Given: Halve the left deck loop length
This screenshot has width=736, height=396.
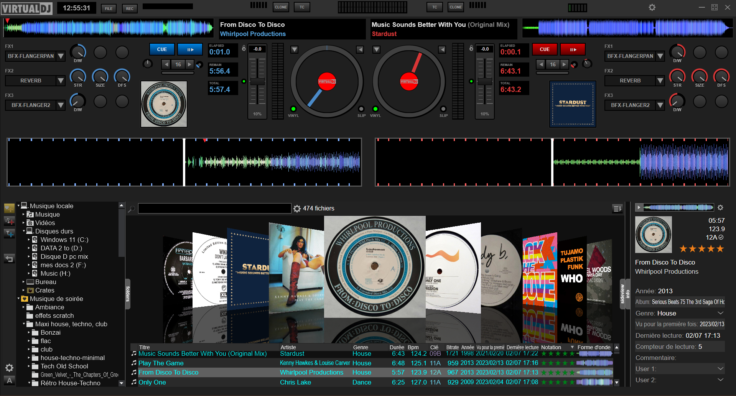Looking at the screenshot, I should point(166,64).
